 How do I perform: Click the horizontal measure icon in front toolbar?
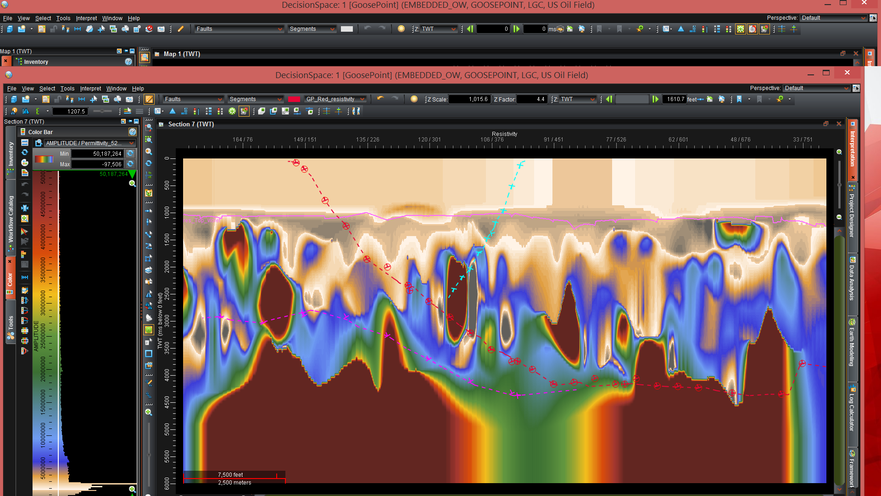point(82,99)
